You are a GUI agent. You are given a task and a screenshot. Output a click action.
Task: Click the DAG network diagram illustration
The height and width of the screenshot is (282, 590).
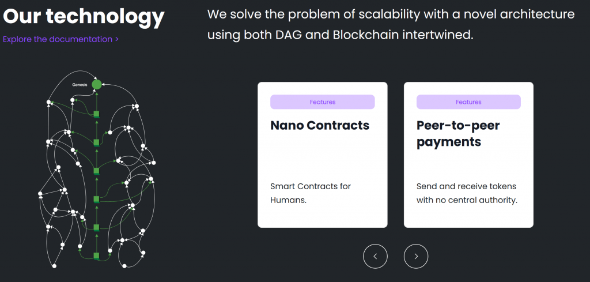(97, 169)
